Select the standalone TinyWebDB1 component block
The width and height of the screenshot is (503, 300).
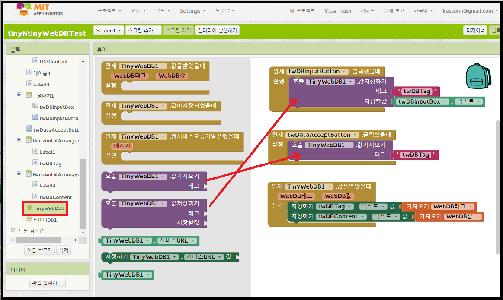click(127, 275)
